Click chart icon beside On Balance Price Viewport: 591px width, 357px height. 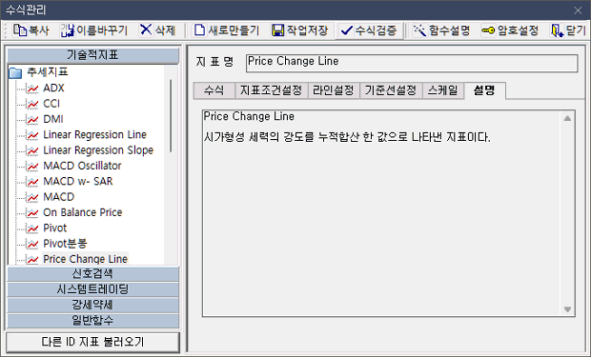(32, 212)
